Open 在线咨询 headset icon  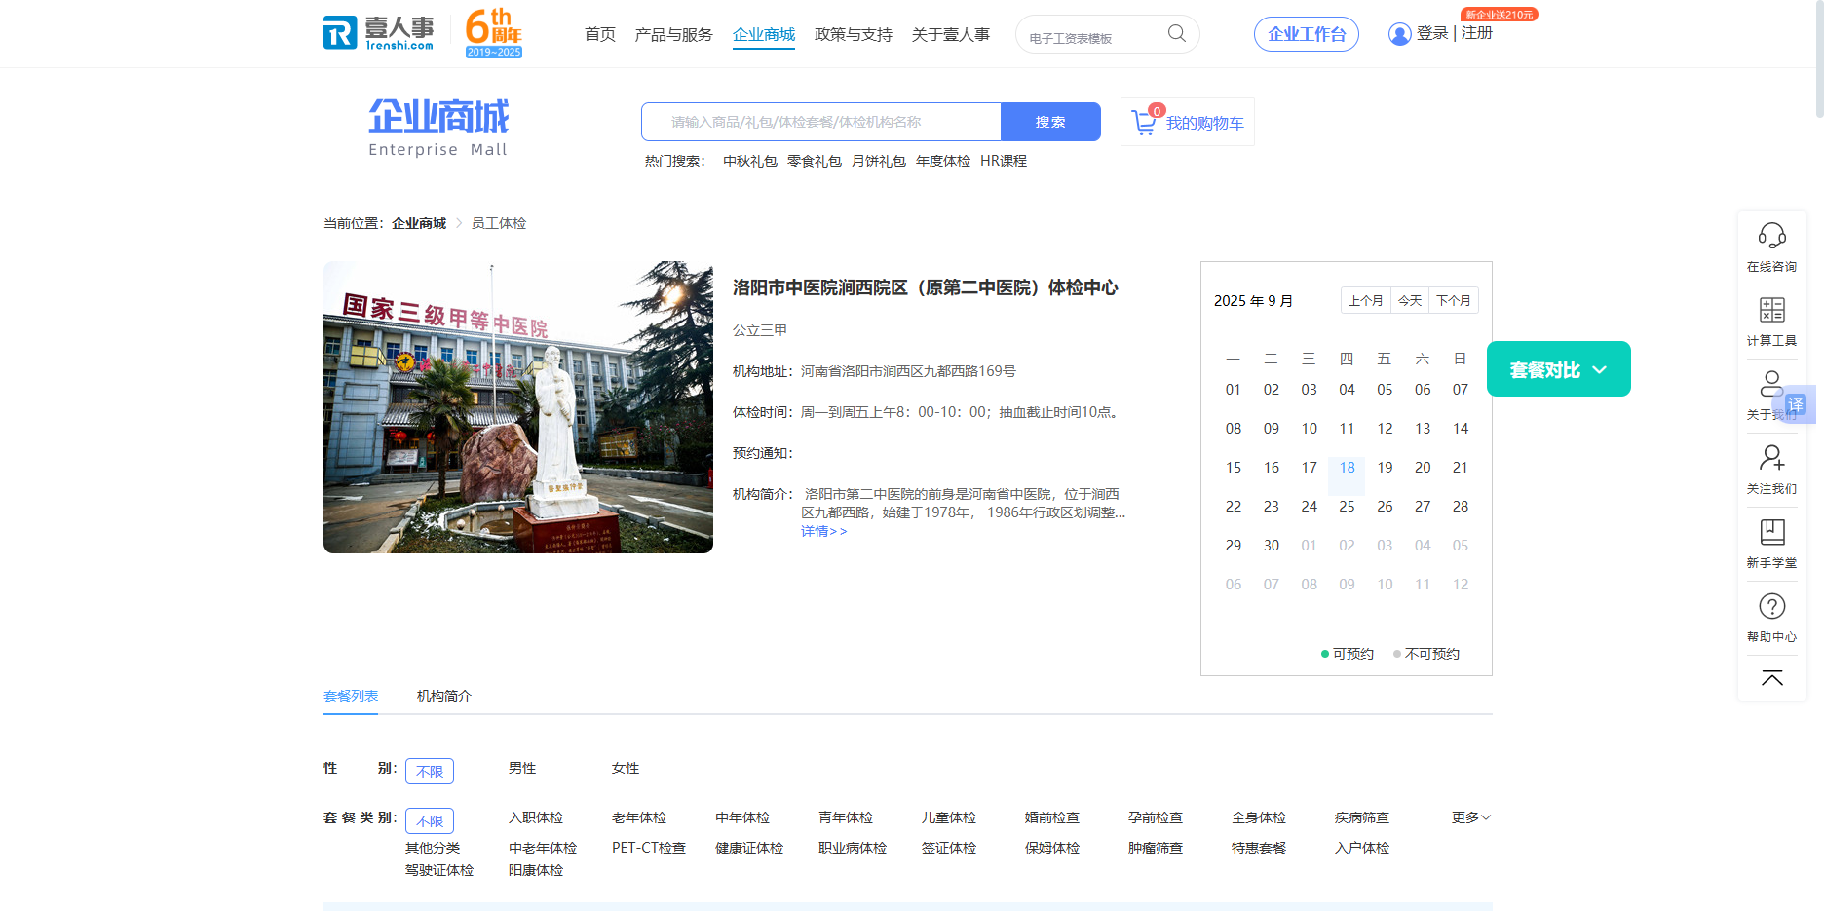coord(1771,236)
